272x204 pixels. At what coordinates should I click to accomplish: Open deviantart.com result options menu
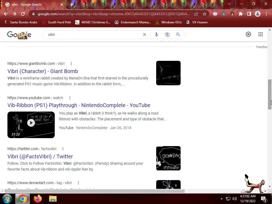pos(78,183)
